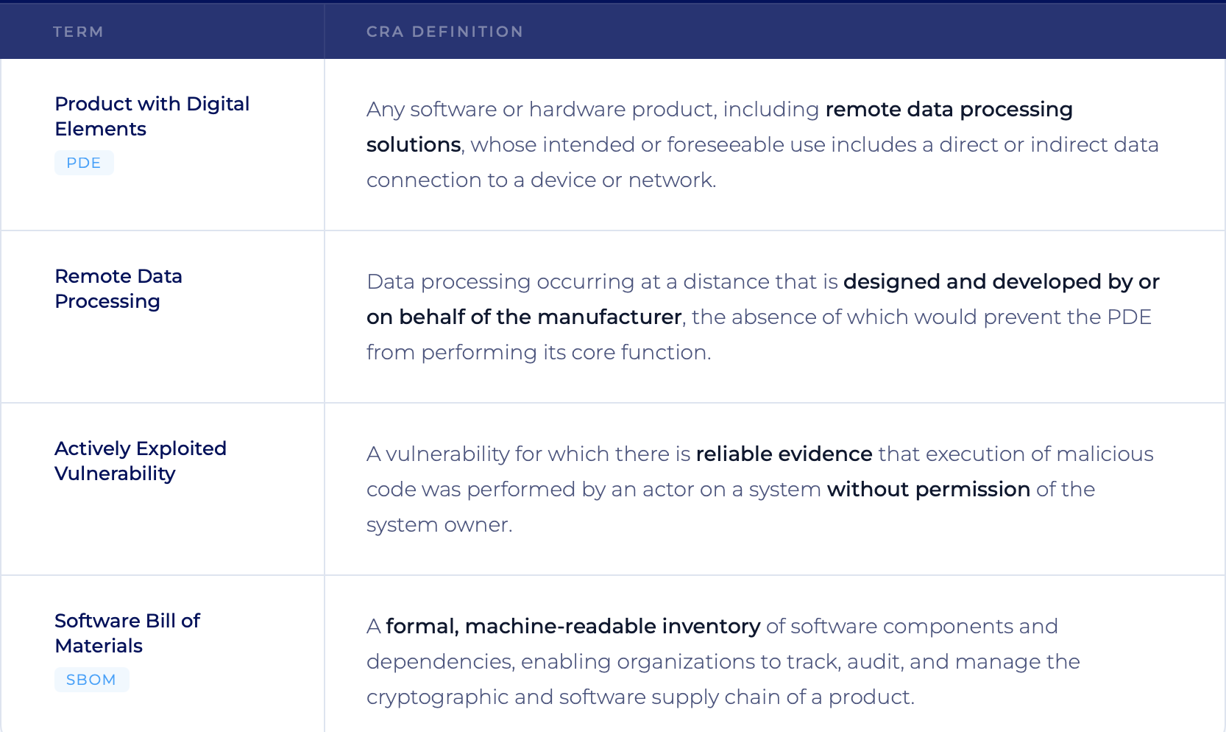Click the SBOM abbreviation badge

[x=91, y=680]
